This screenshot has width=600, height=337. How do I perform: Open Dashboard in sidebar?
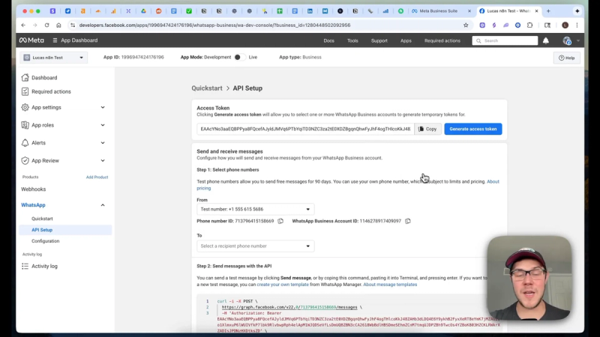[44, 78]
